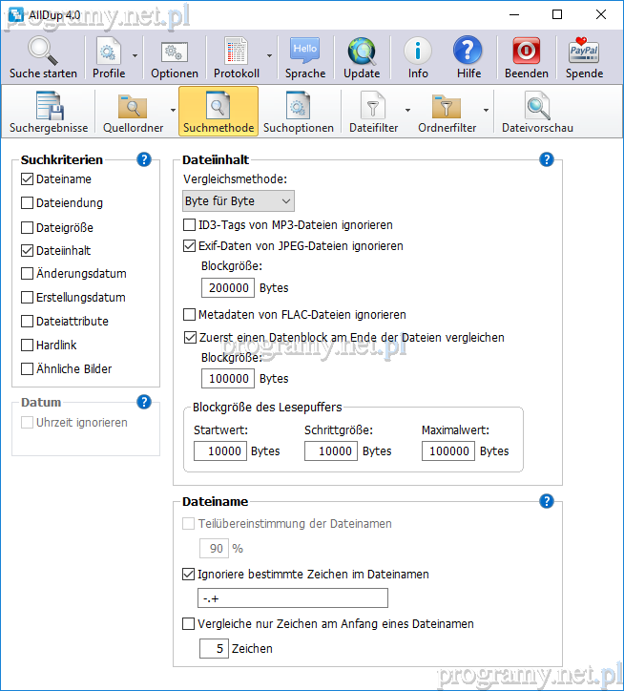Open help for the Dateiinhalt section
624x691 pixels.
tap(547, 159)
